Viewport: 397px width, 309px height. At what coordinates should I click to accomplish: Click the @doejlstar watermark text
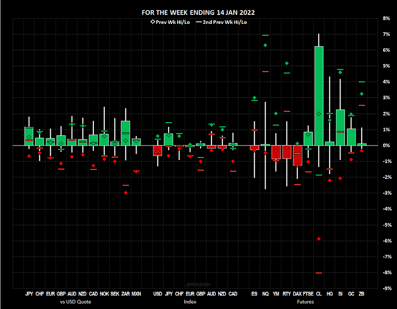click(x=198, y=284)
